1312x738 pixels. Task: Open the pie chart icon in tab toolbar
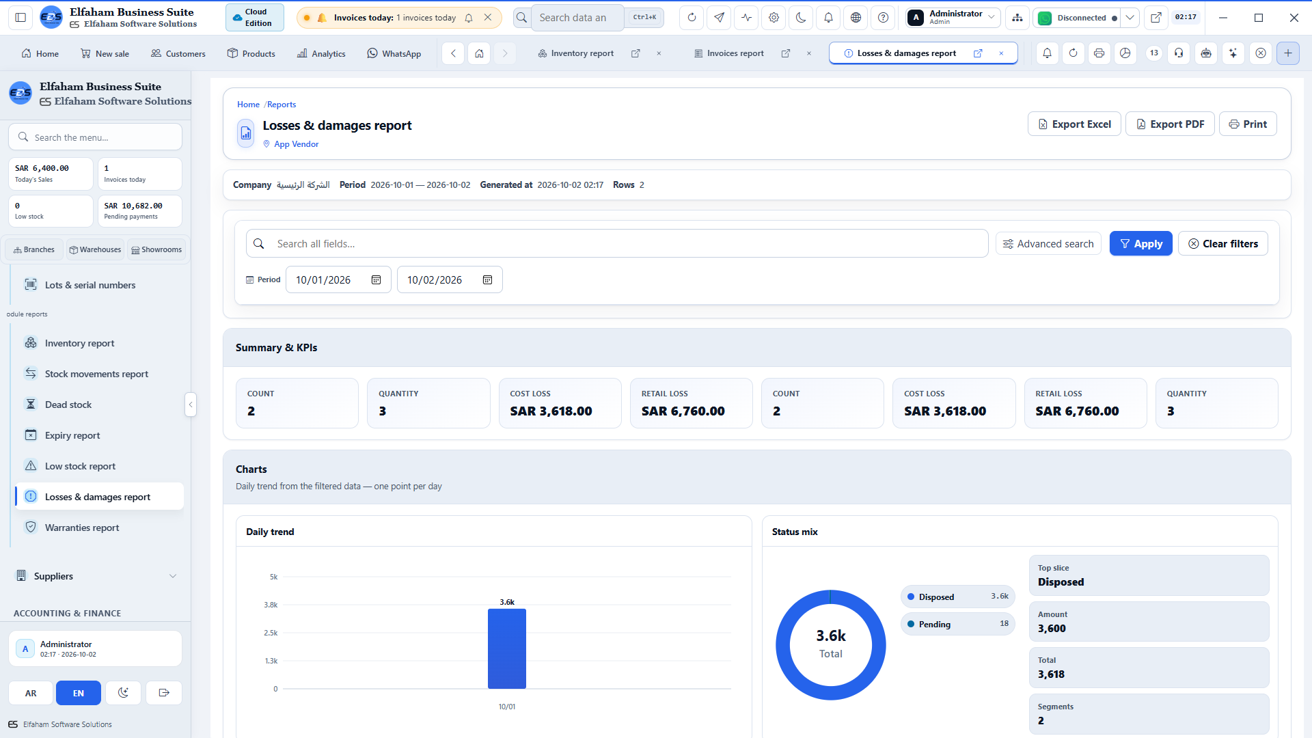tap(1125, 53)
